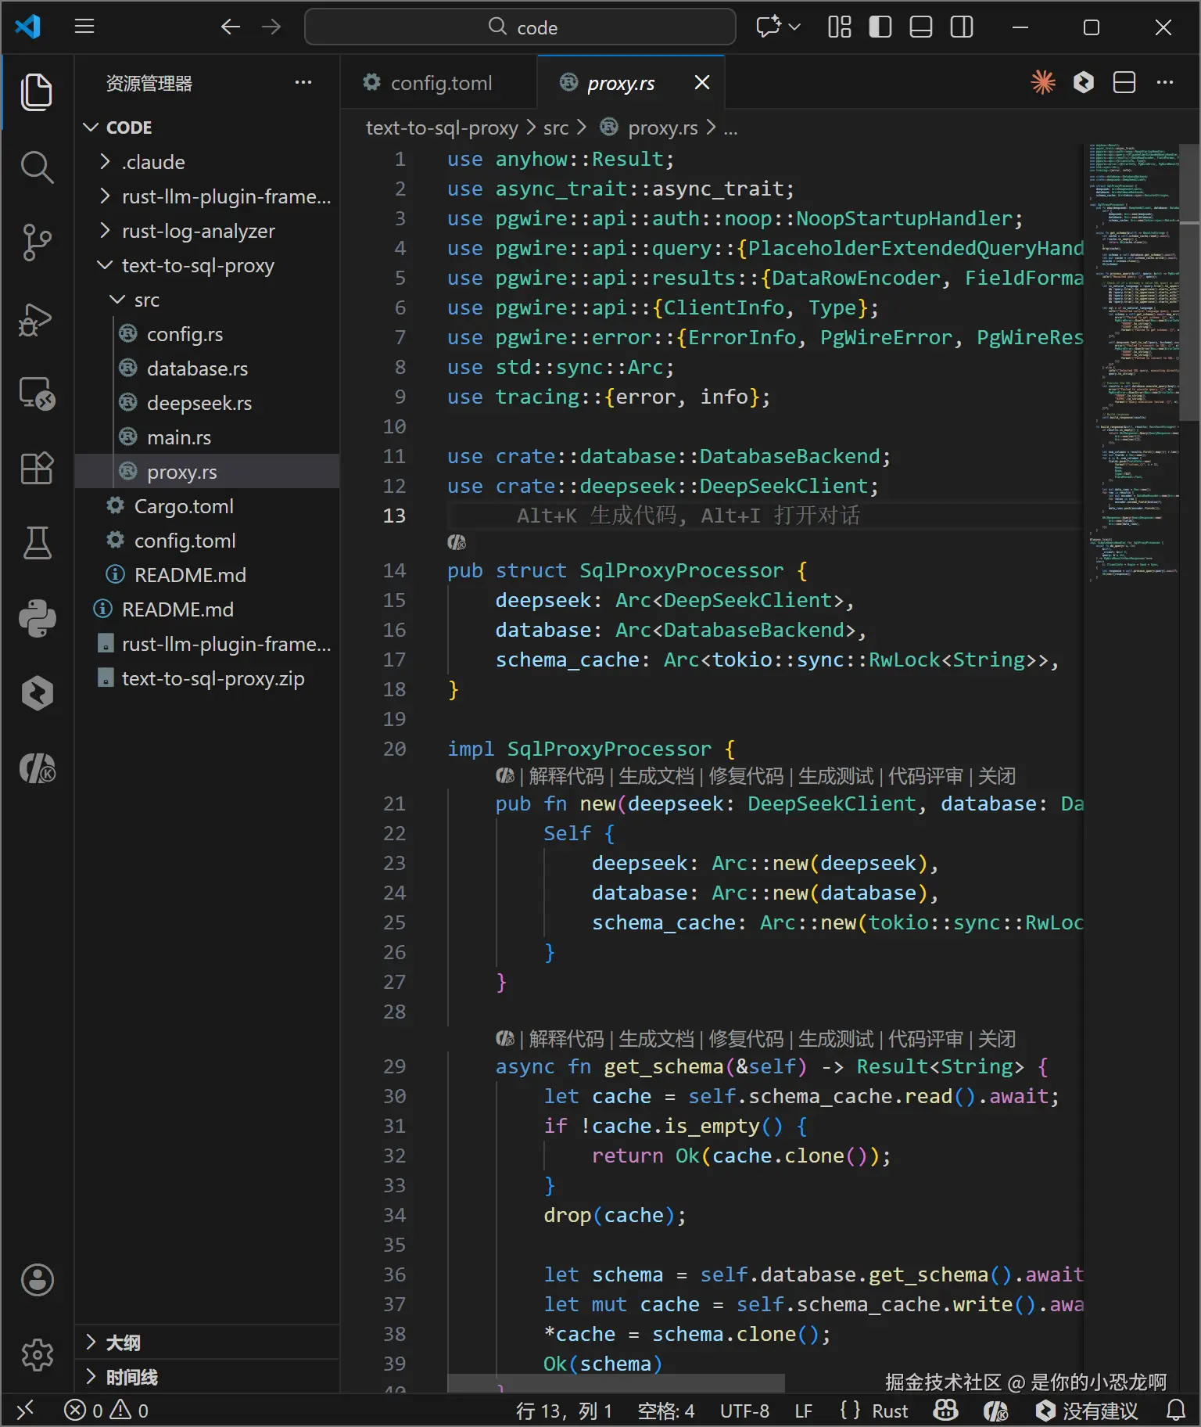Open the Extensions view
The image size is (1201, 1427).
pyautogui.click(x=37, y=468)
